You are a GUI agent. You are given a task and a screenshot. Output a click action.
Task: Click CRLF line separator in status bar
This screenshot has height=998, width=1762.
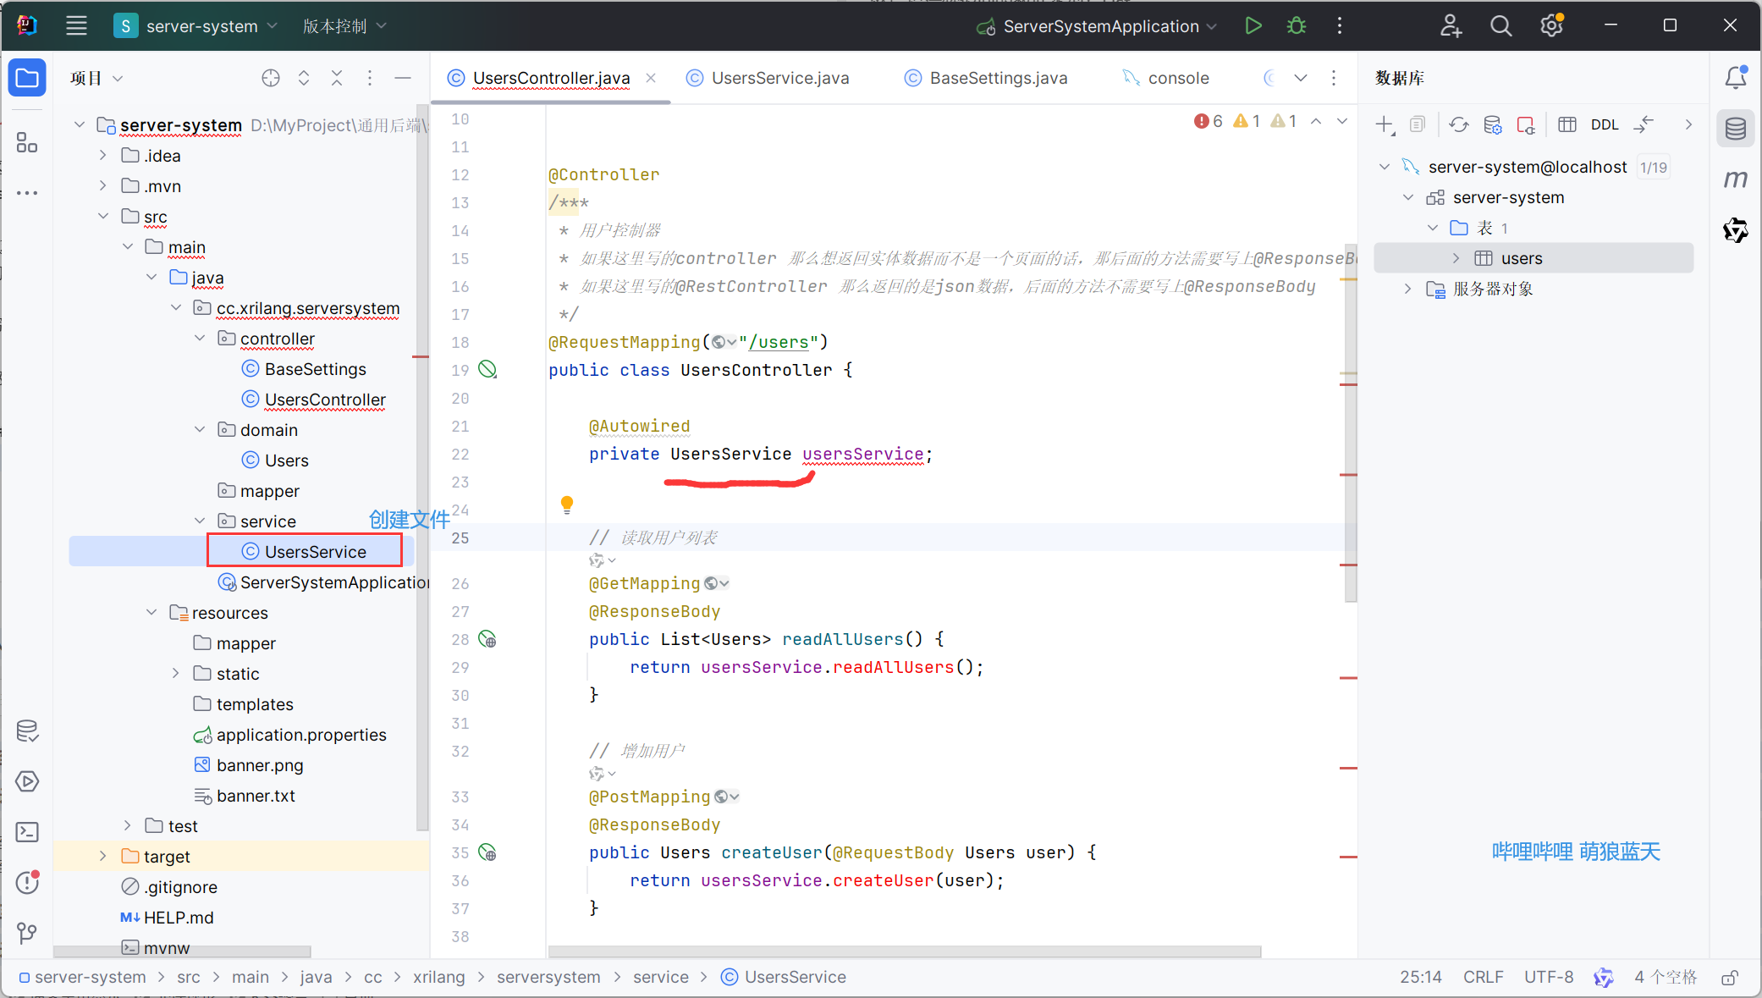coord(1483,977)
